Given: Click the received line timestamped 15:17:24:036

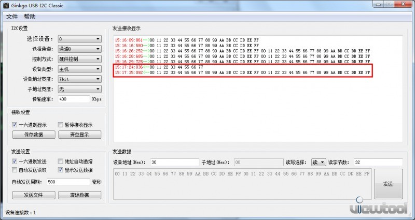Looking at the screenshot, I should click(x=159, y=67).
